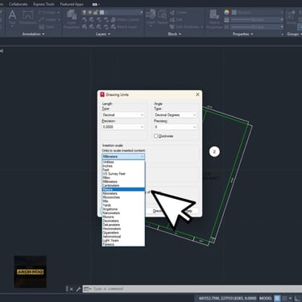Select Inches from the units list
The width and height of the screenshot is (302, 302).
click(x=123, y=166)
